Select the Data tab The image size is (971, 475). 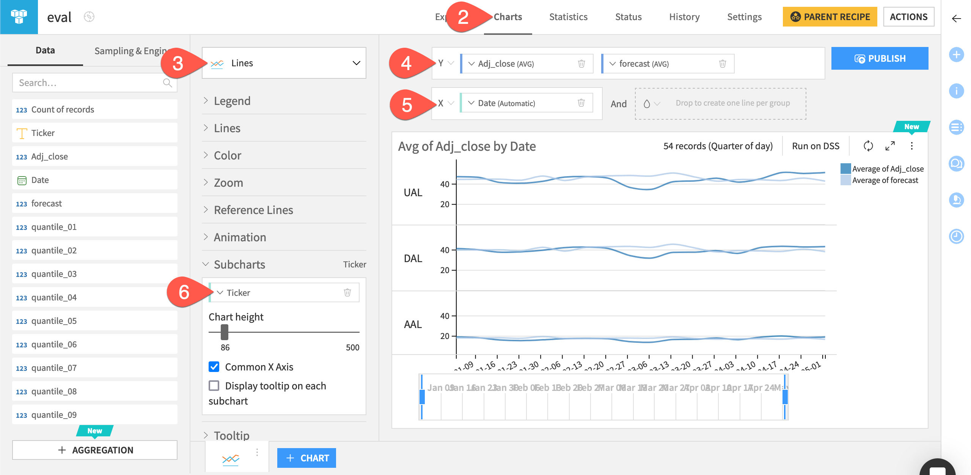pyautogui.click(x=45, y=50)
